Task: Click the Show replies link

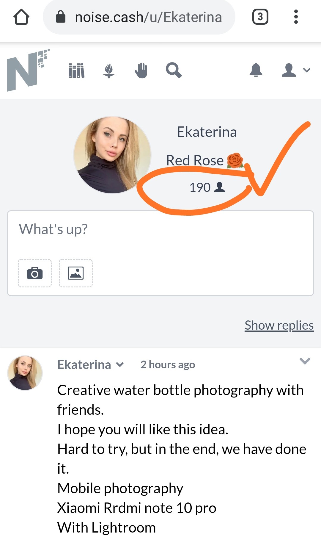Action: coord(279,325)
